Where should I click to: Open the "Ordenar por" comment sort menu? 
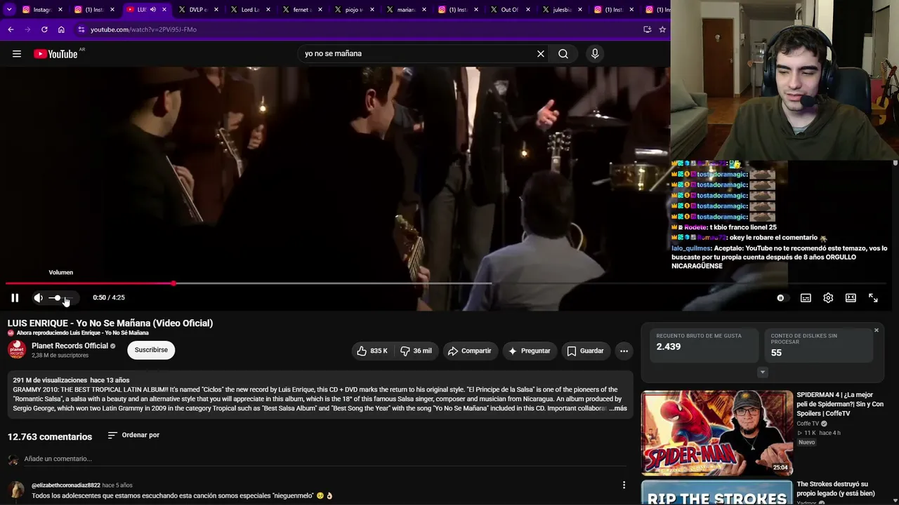(133, 435)
